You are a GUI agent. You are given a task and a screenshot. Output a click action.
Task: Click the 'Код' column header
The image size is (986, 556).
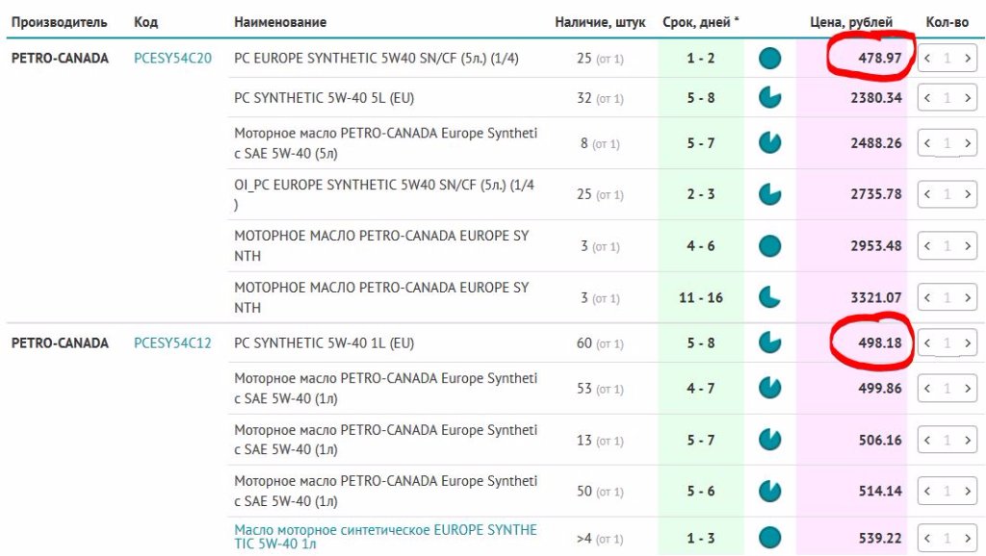click(146, 22)
